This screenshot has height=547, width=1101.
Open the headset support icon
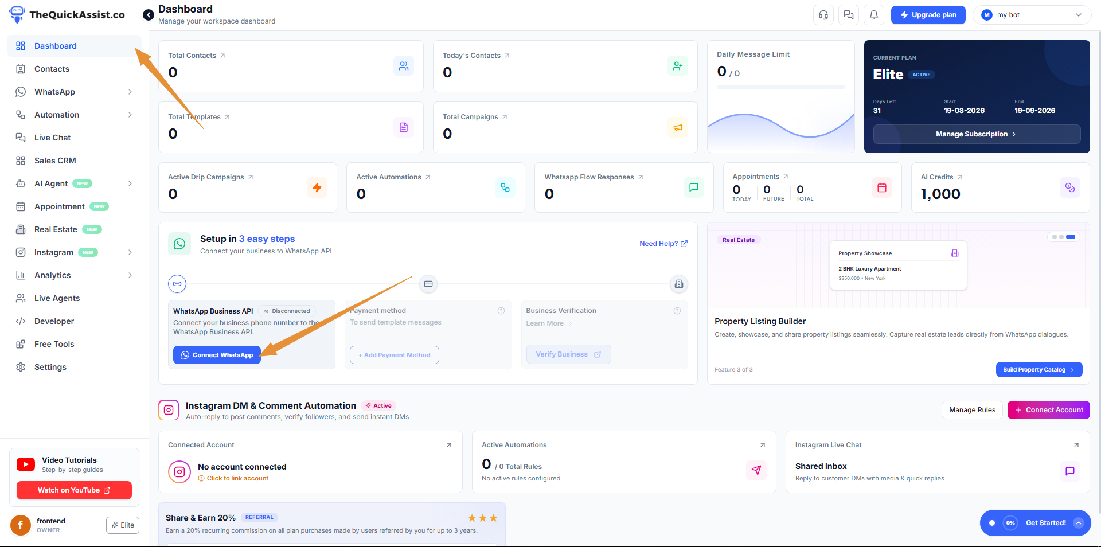coord(823,15)
